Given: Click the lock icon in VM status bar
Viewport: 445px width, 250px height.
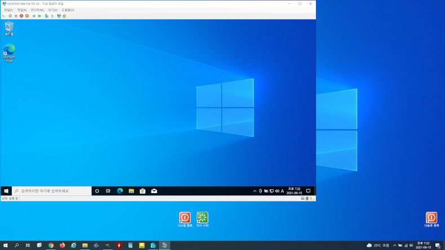Looking at the screenshot, I should [311, 199].
